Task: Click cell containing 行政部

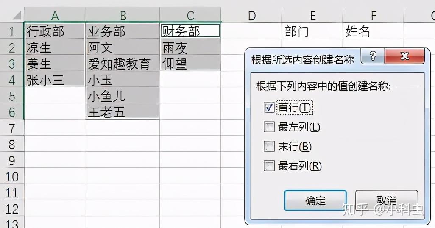Action: [55, 31]
